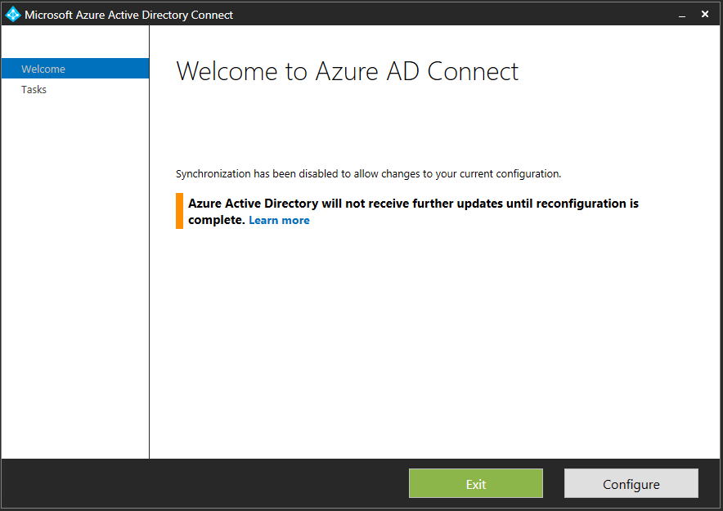The height and width of the screenshot is (511, 723).
Task: Select the Welcome step in sidebar
Action: pos(75,69)
